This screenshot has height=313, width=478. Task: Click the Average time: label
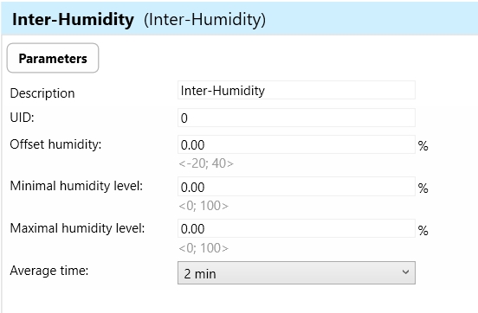click(x=49, y=271)
